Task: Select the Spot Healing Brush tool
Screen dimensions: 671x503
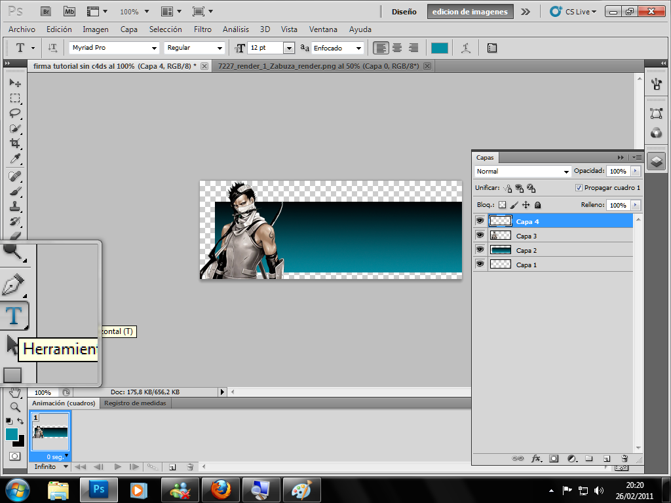Action: (x=15, y=176)
